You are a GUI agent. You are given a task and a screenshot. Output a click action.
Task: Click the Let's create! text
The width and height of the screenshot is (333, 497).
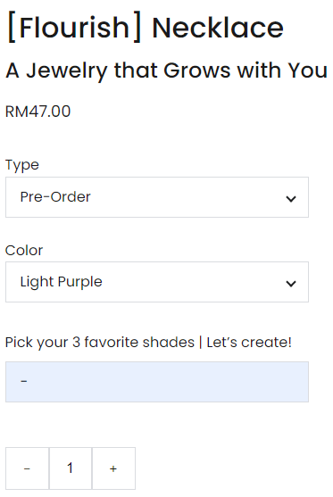tap(249, 343)
